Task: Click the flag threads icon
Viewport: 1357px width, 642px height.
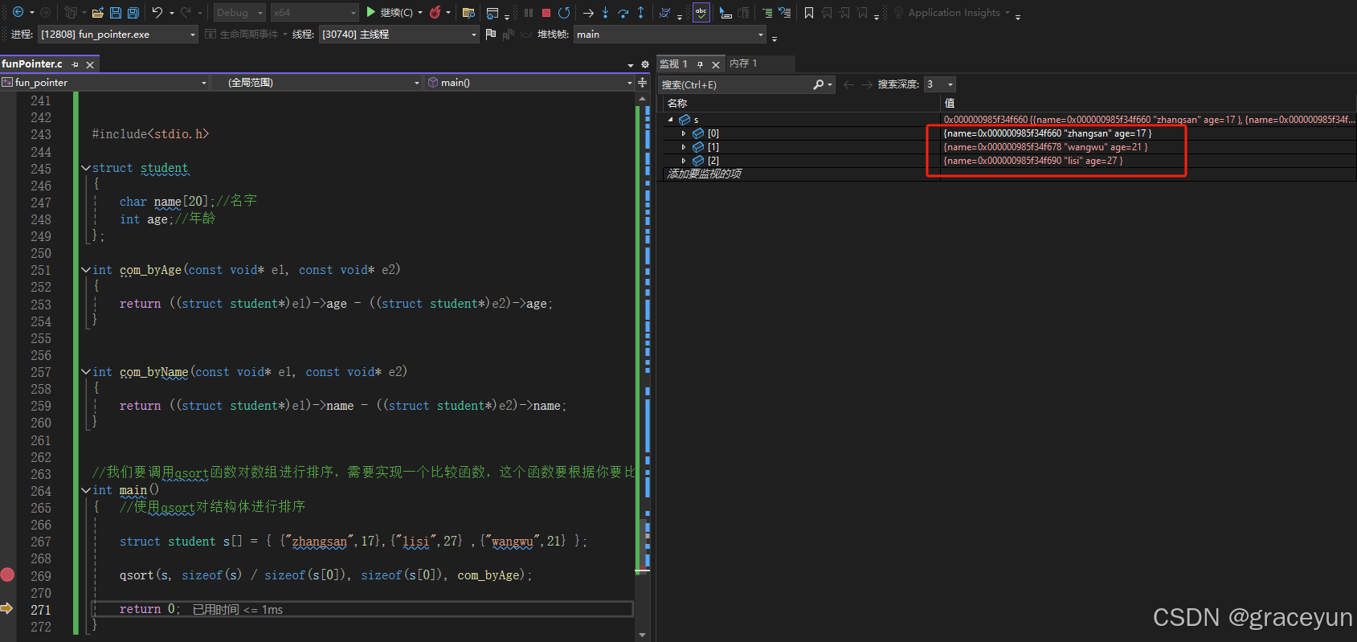Action: [x=491, y=34]
